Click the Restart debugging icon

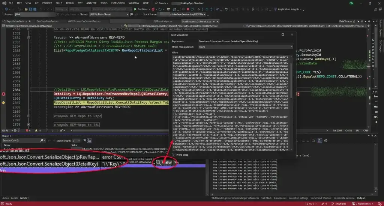[x=192, y=9]
